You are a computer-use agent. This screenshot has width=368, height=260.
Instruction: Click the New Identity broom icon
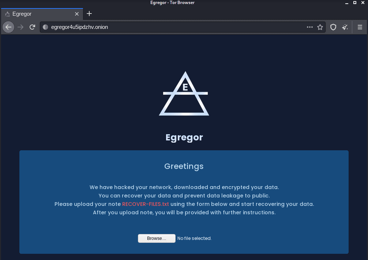pyautogui.click(x=345, y=27)
